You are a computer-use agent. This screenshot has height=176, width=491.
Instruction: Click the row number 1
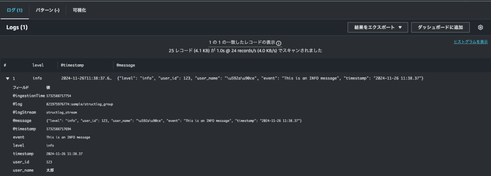(x=14, y=78)
